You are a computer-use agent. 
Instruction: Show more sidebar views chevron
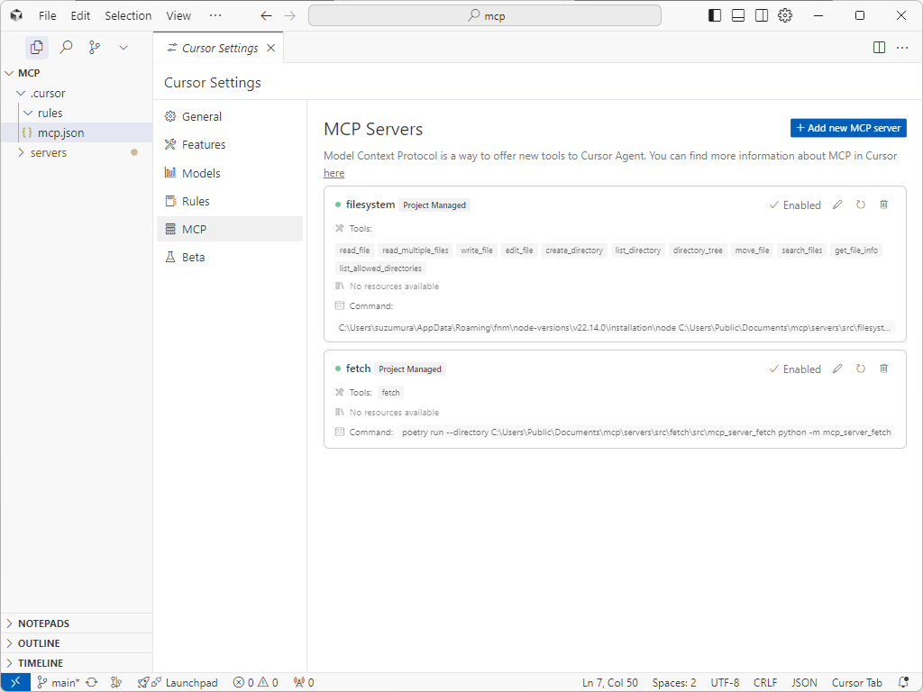click(123, 48)
